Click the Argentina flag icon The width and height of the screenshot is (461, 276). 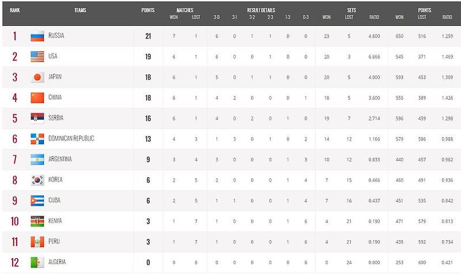pyautogui.click(x=37, y=160)
